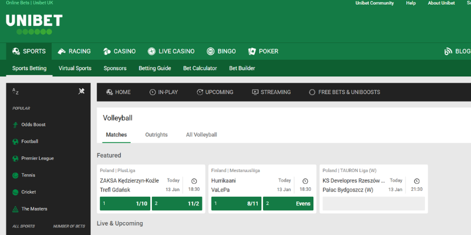The height and width of the screenshot is (235, 471).
Task: Click the clock icon on Hurrikaani match card
Action: (305, 181)
